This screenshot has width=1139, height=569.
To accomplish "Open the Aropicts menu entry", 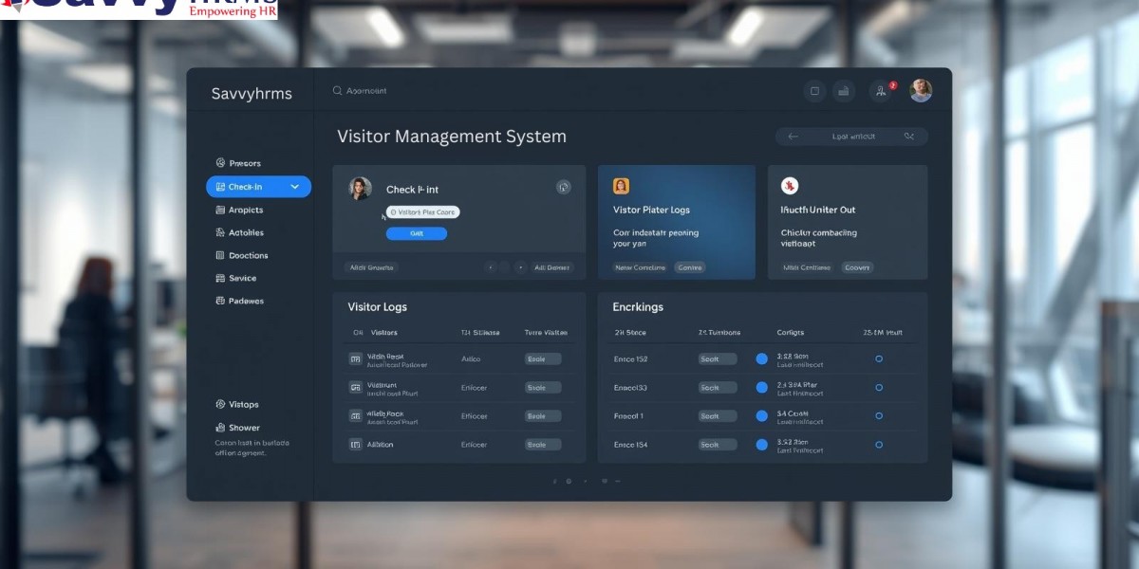I will (x=219, y=210).
